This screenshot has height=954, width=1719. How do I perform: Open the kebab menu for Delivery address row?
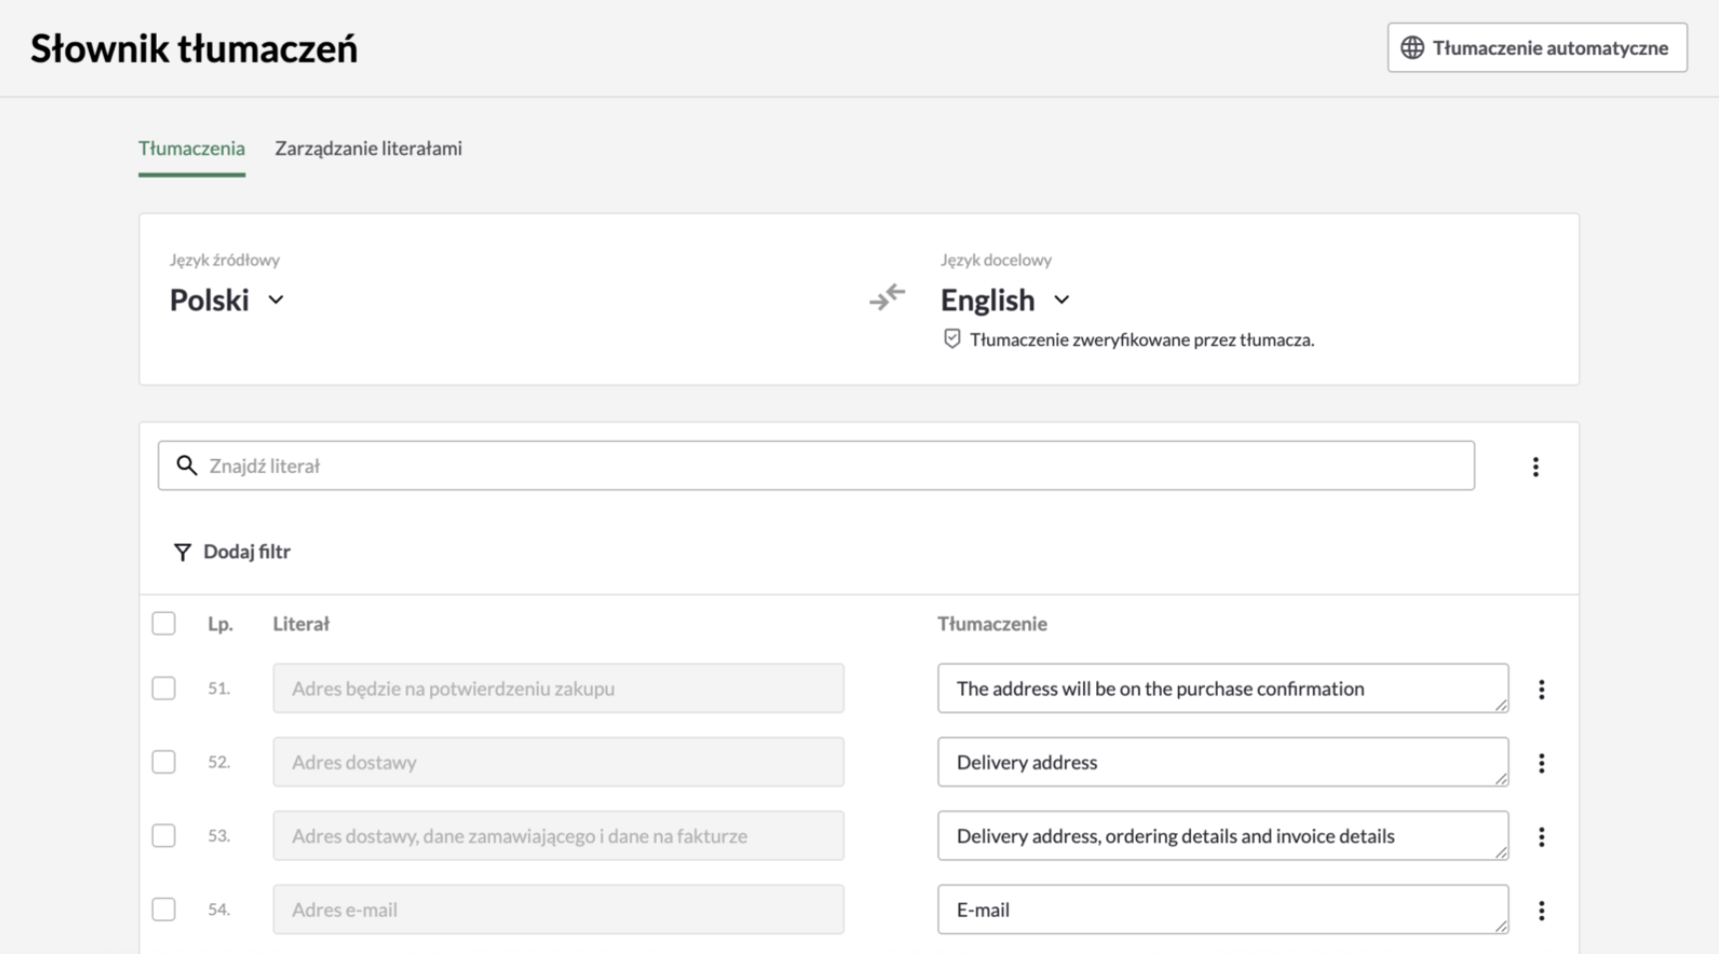tap(1541, 763)
